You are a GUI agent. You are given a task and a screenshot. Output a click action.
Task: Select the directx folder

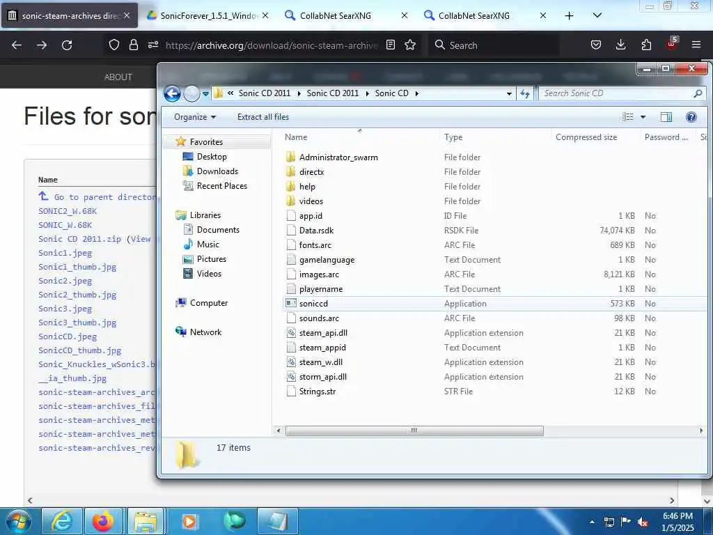311,172
